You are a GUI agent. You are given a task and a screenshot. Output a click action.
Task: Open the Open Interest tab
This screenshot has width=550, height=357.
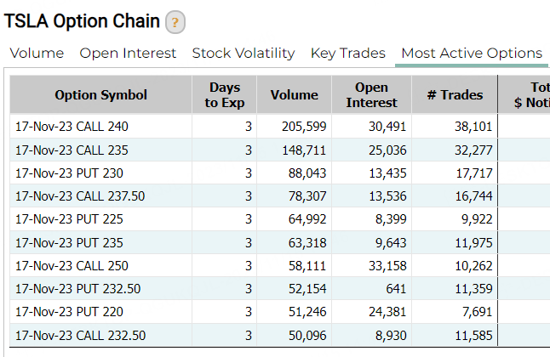tap(128, 54)
